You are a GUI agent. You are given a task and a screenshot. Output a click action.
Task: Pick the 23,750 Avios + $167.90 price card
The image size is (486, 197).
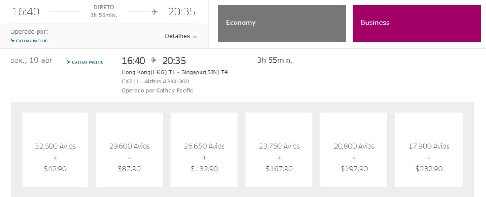tap(279, 150)
